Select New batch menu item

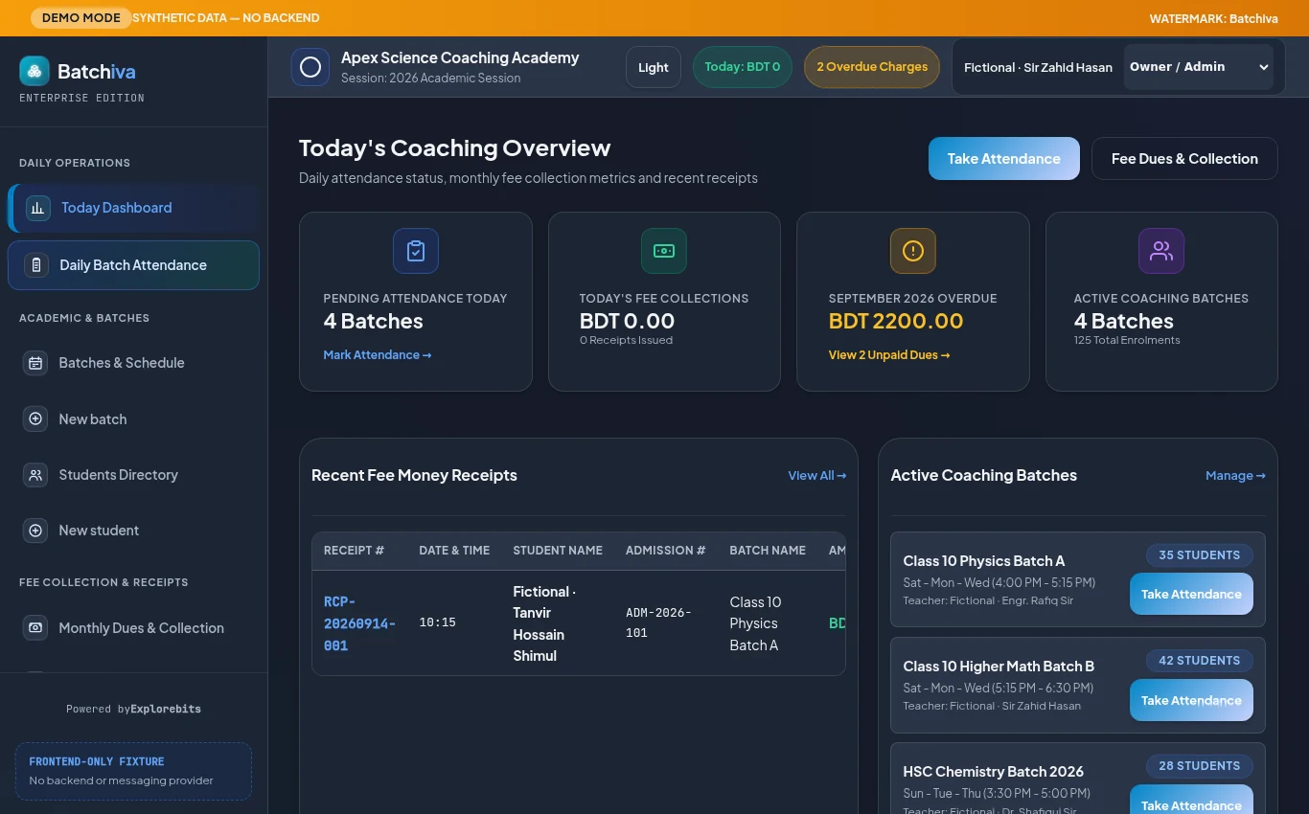pyautogui.click(x=133, y=418)
